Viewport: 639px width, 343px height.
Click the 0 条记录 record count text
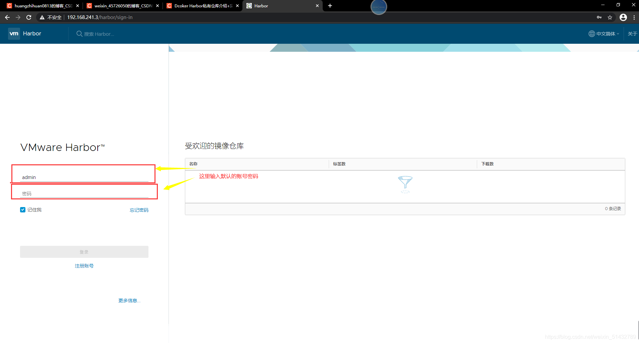coord(613,209)
